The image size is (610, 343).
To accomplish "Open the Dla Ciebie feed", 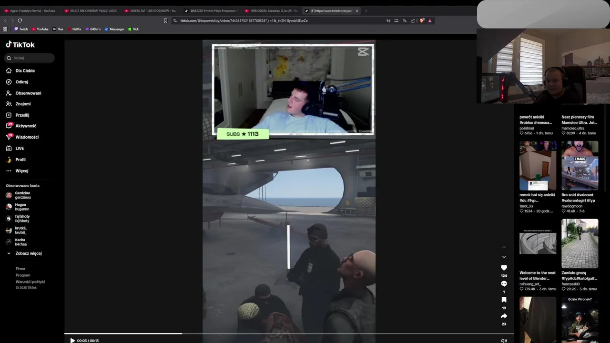I will (25, 71).
